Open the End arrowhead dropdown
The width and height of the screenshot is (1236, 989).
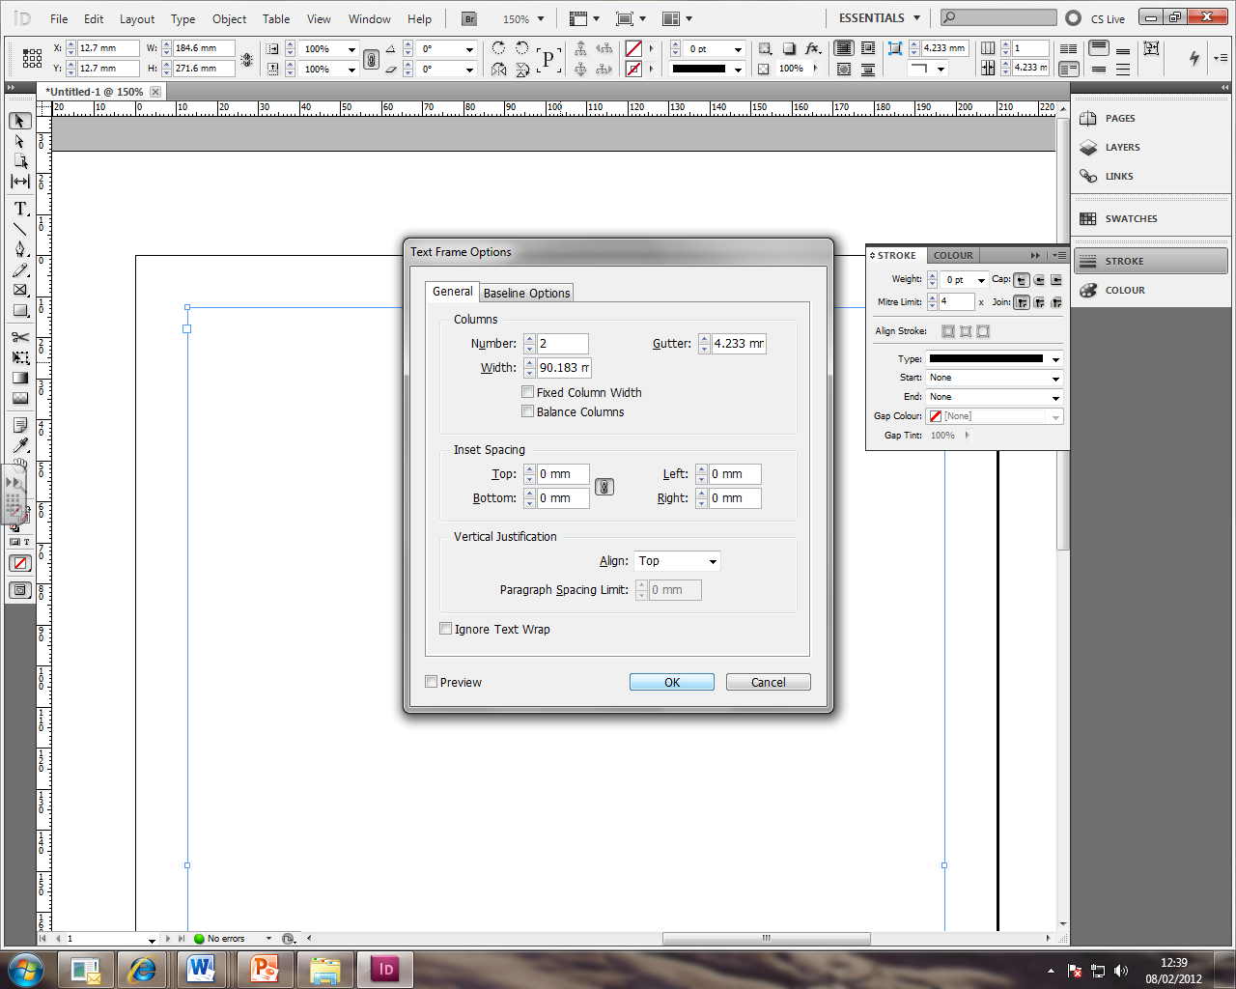click(994, 397)
